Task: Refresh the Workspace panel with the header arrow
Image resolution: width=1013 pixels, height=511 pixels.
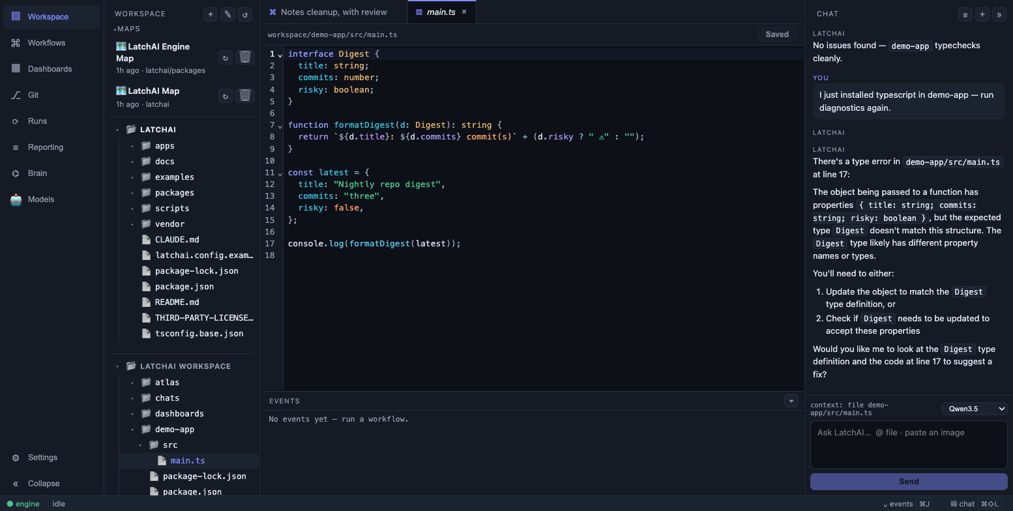Action: point(245,14)
